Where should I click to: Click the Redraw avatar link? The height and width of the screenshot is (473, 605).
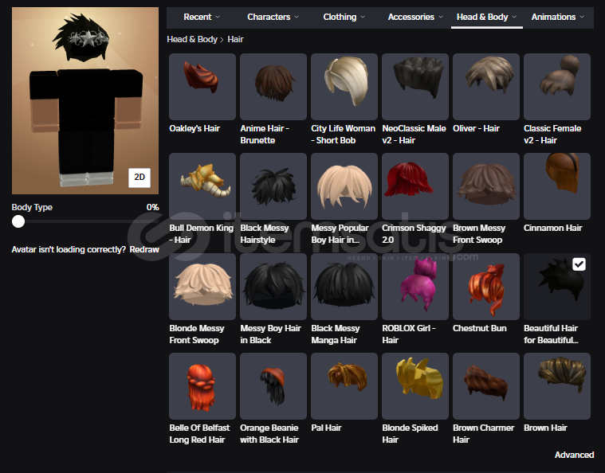pos(144,249)
